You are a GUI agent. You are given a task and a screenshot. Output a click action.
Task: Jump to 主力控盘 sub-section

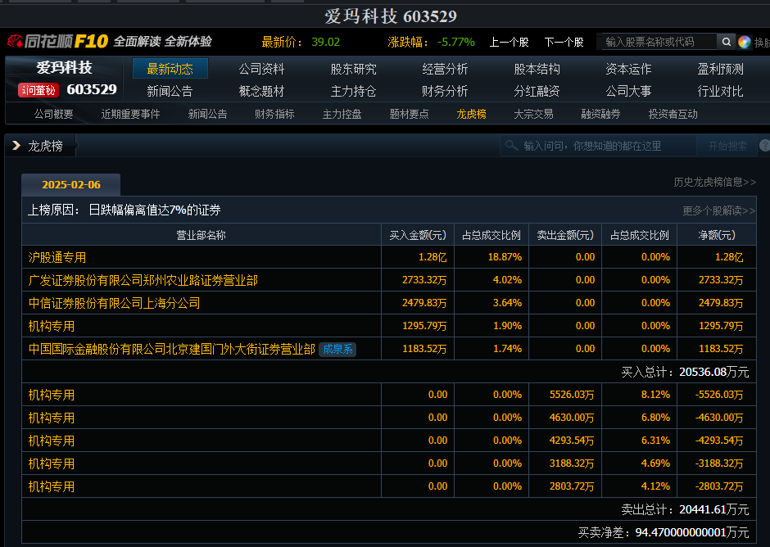pos(342,114)
